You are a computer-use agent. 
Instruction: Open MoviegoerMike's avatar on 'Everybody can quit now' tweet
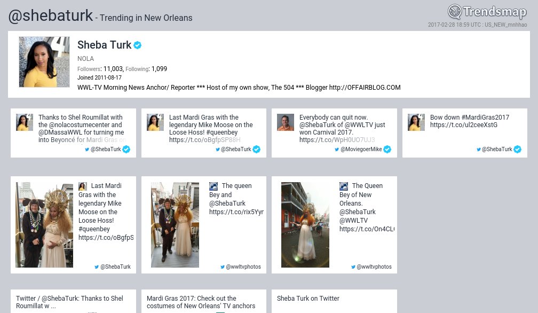pos(286,122)
